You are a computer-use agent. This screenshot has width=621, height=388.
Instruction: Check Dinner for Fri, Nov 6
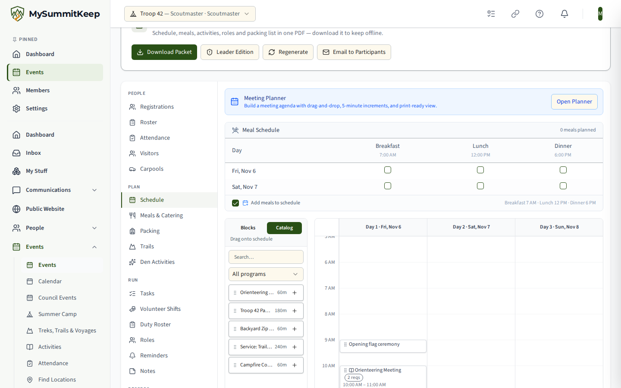(563, 170)
